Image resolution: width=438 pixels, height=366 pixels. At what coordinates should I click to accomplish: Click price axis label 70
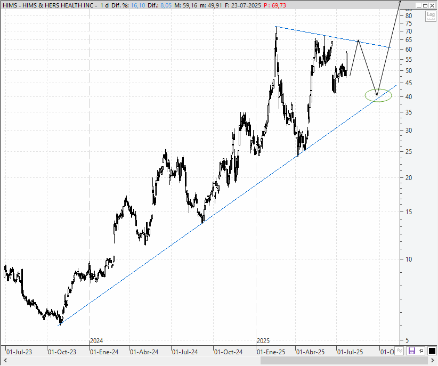tap(409, 31)
